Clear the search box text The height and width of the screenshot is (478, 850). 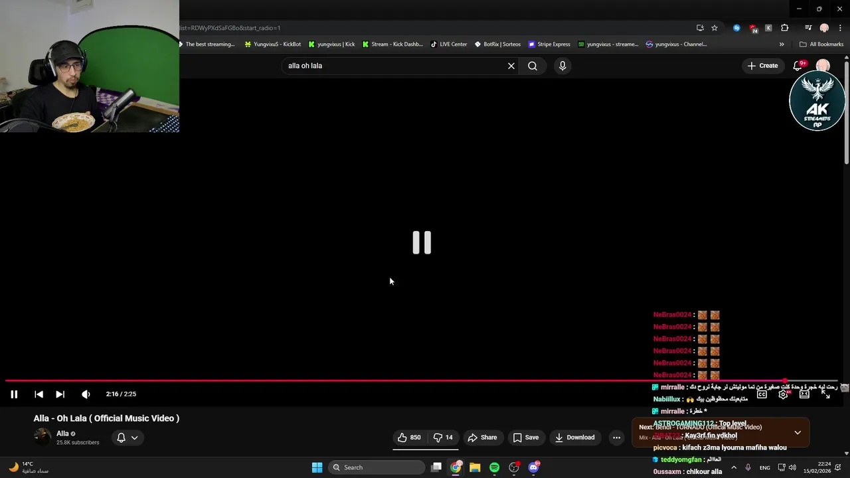click(511, 66)
